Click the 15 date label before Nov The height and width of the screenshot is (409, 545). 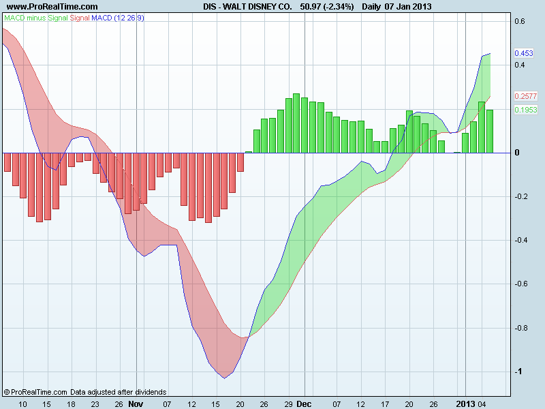(x=46, y=404)
